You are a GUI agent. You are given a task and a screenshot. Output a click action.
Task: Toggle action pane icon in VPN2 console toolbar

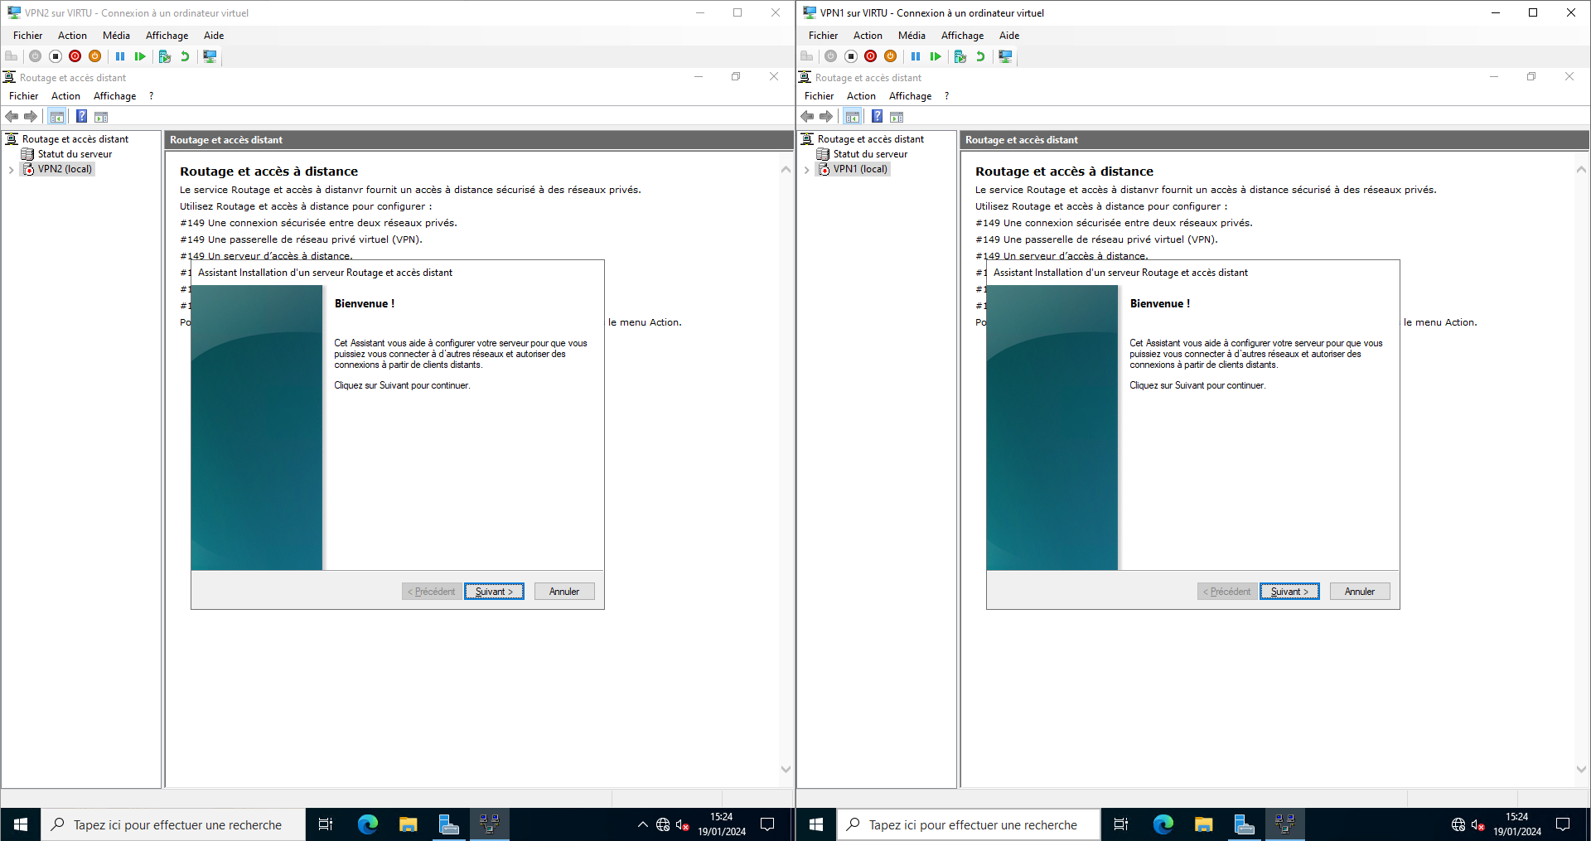point(101,117)
